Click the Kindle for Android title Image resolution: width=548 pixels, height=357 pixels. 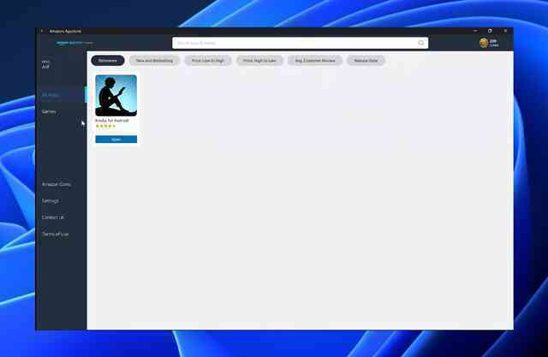pos(112,120)
